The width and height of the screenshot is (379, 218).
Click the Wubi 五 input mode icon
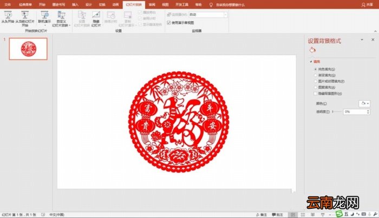pos(347,214)
